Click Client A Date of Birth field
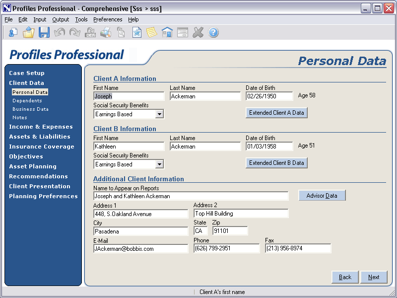Screen dimensions: 397x298 pos(269,96)
